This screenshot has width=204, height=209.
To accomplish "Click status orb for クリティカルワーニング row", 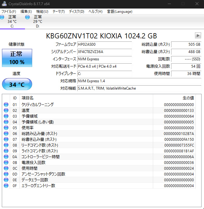I will [6, 104].
